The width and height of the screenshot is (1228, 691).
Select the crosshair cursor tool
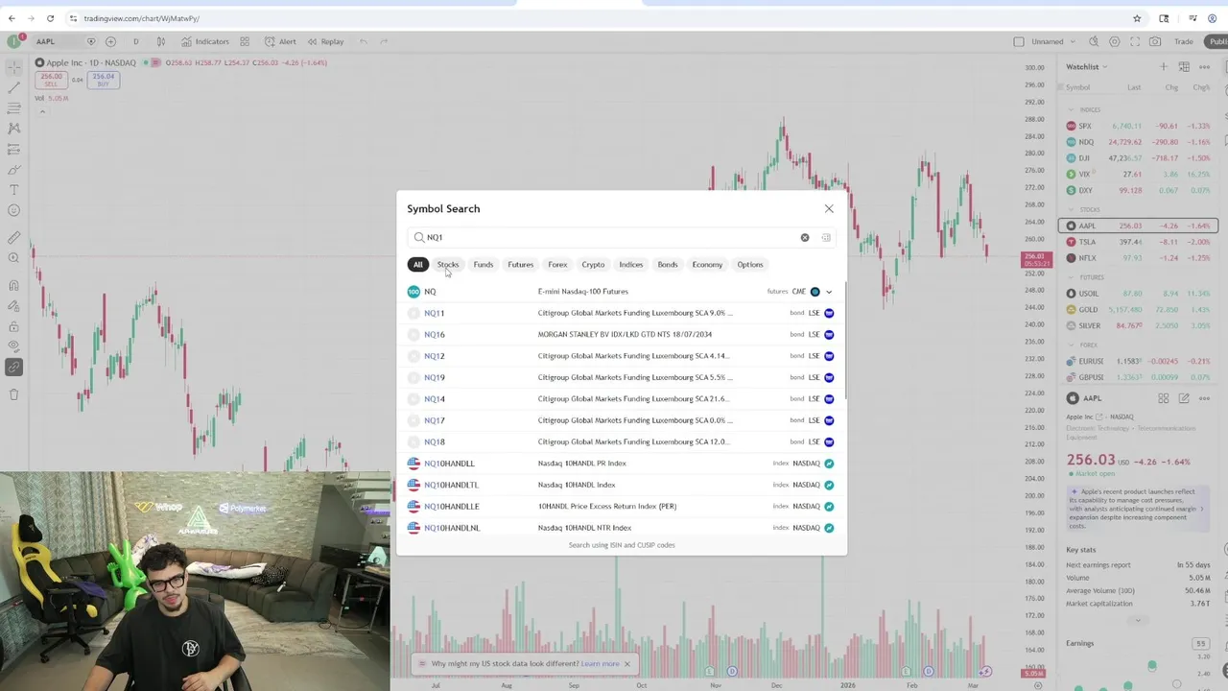pyautogui.click(x=13, y=67)
